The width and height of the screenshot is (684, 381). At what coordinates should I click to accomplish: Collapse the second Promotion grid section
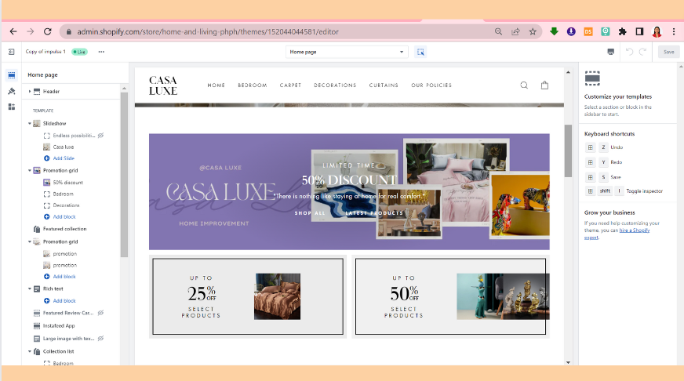[30, 242]
